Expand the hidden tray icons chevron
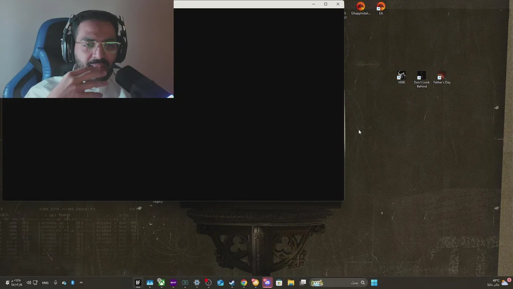 point(81,283)
